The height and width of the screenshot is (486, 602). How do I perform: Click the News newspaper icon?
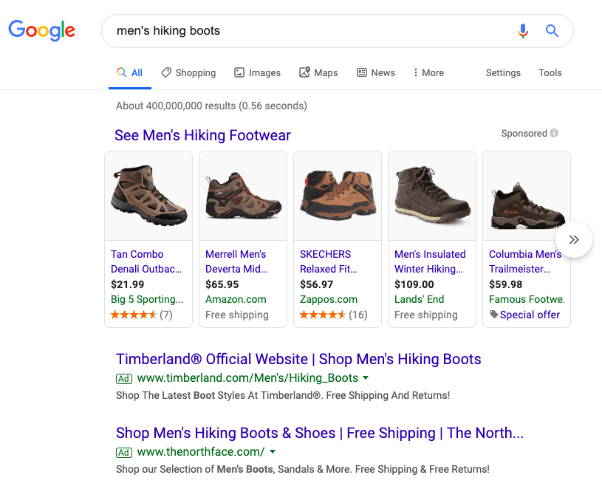362,72
